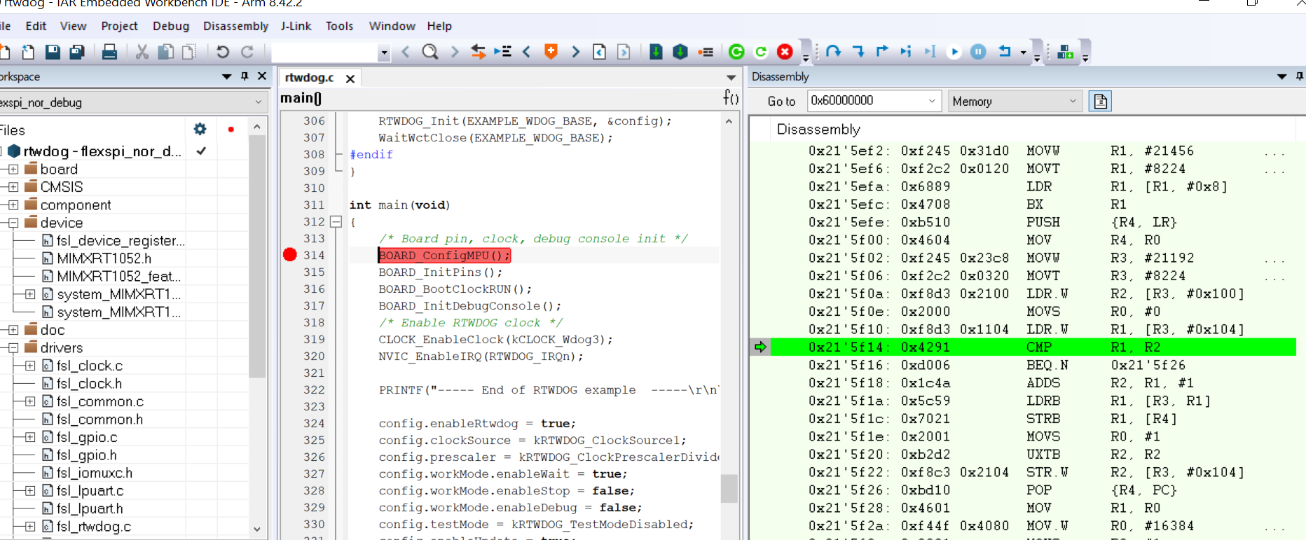Image resolution: width=1306 pixels, height=540 pixels.
Task: Open the Project menu
Action: tap(119, 26)
